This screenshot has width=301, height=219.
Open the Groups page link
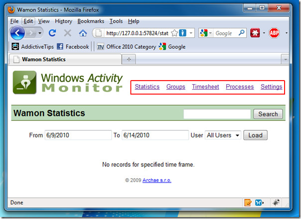[x=175, y=87]
